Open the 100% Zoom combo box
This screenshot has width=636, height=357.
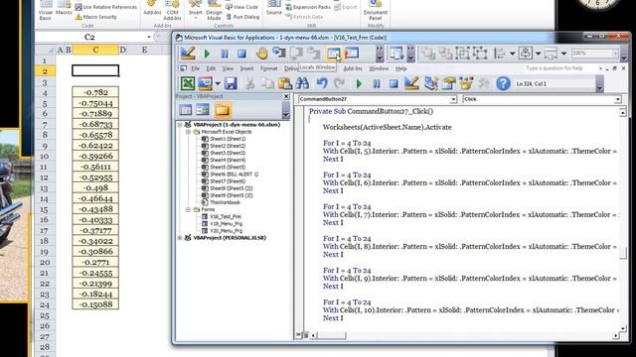[594, 54]
